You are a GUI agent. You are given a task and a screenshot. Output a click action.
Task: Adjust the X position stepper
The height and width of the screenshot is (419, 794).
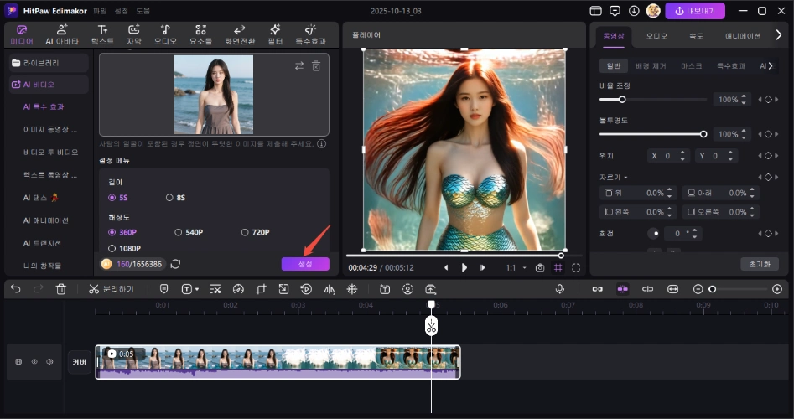point(682,156)
